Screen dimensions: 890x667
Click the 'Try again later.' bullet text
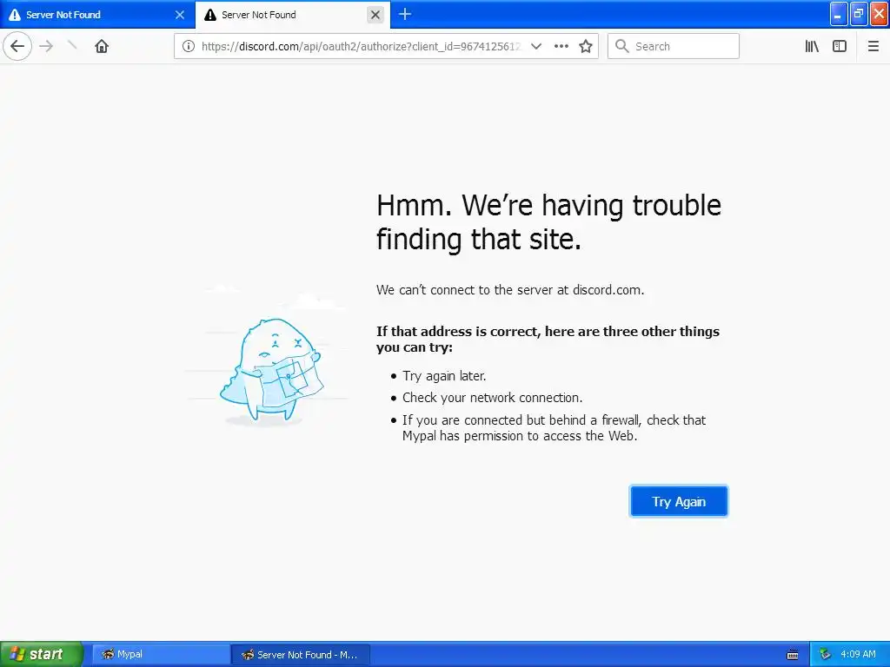444,376
